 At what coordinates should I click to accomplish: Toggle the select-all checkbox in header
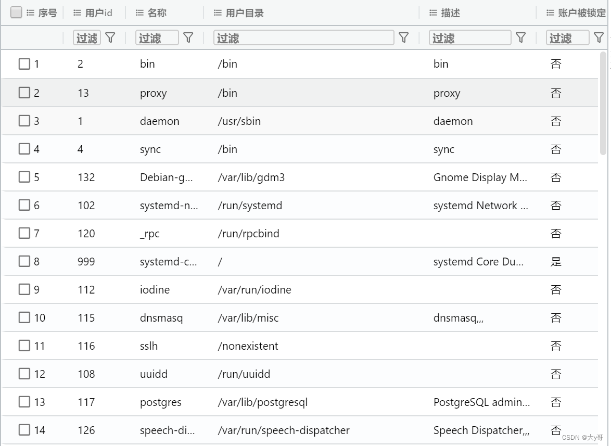pos(16,12)
